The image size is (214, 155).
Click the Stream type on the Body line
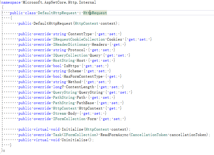59,113
